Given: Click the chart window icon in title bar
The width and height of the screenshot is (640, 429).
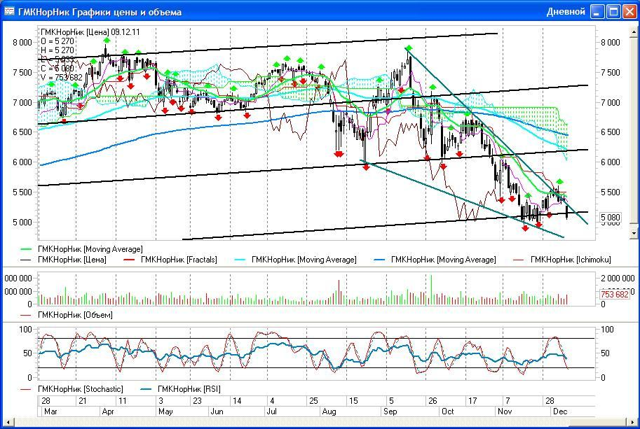Looking at the screenshot, I should pyautogui.click(x=9, y=11).
